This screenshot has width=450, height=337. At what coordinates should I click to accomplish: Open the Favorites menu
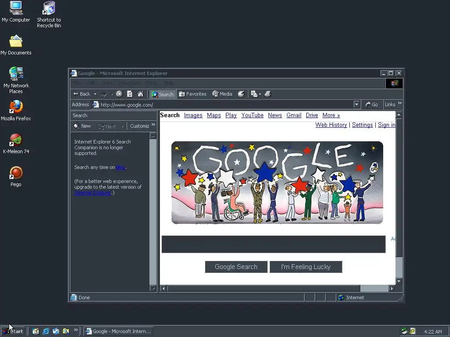pyautogui.click(x=129, y=83)
